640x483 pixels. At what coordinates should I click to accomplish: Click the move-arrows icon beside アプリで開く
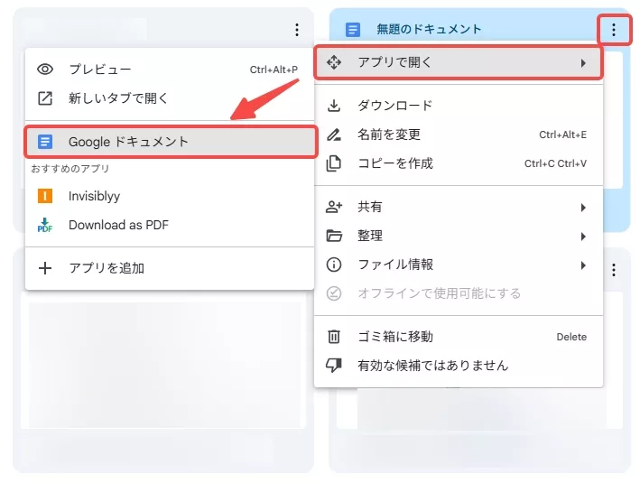click(334, 62)
